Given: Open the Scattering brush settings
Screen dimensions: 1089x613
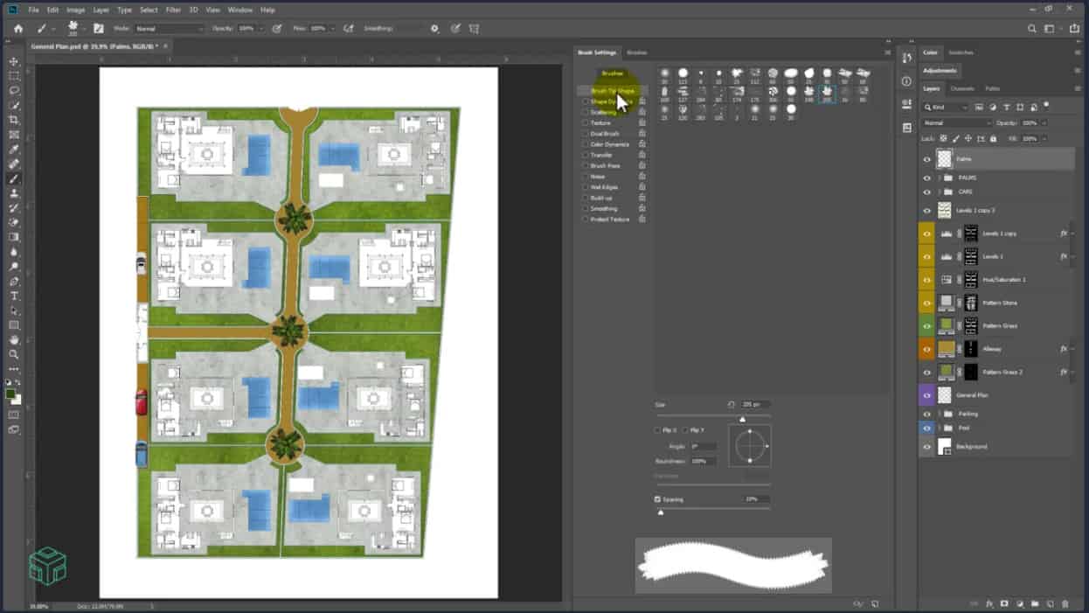Looking at the screenshot, I should pyautogui.click(x=603, y=113).
